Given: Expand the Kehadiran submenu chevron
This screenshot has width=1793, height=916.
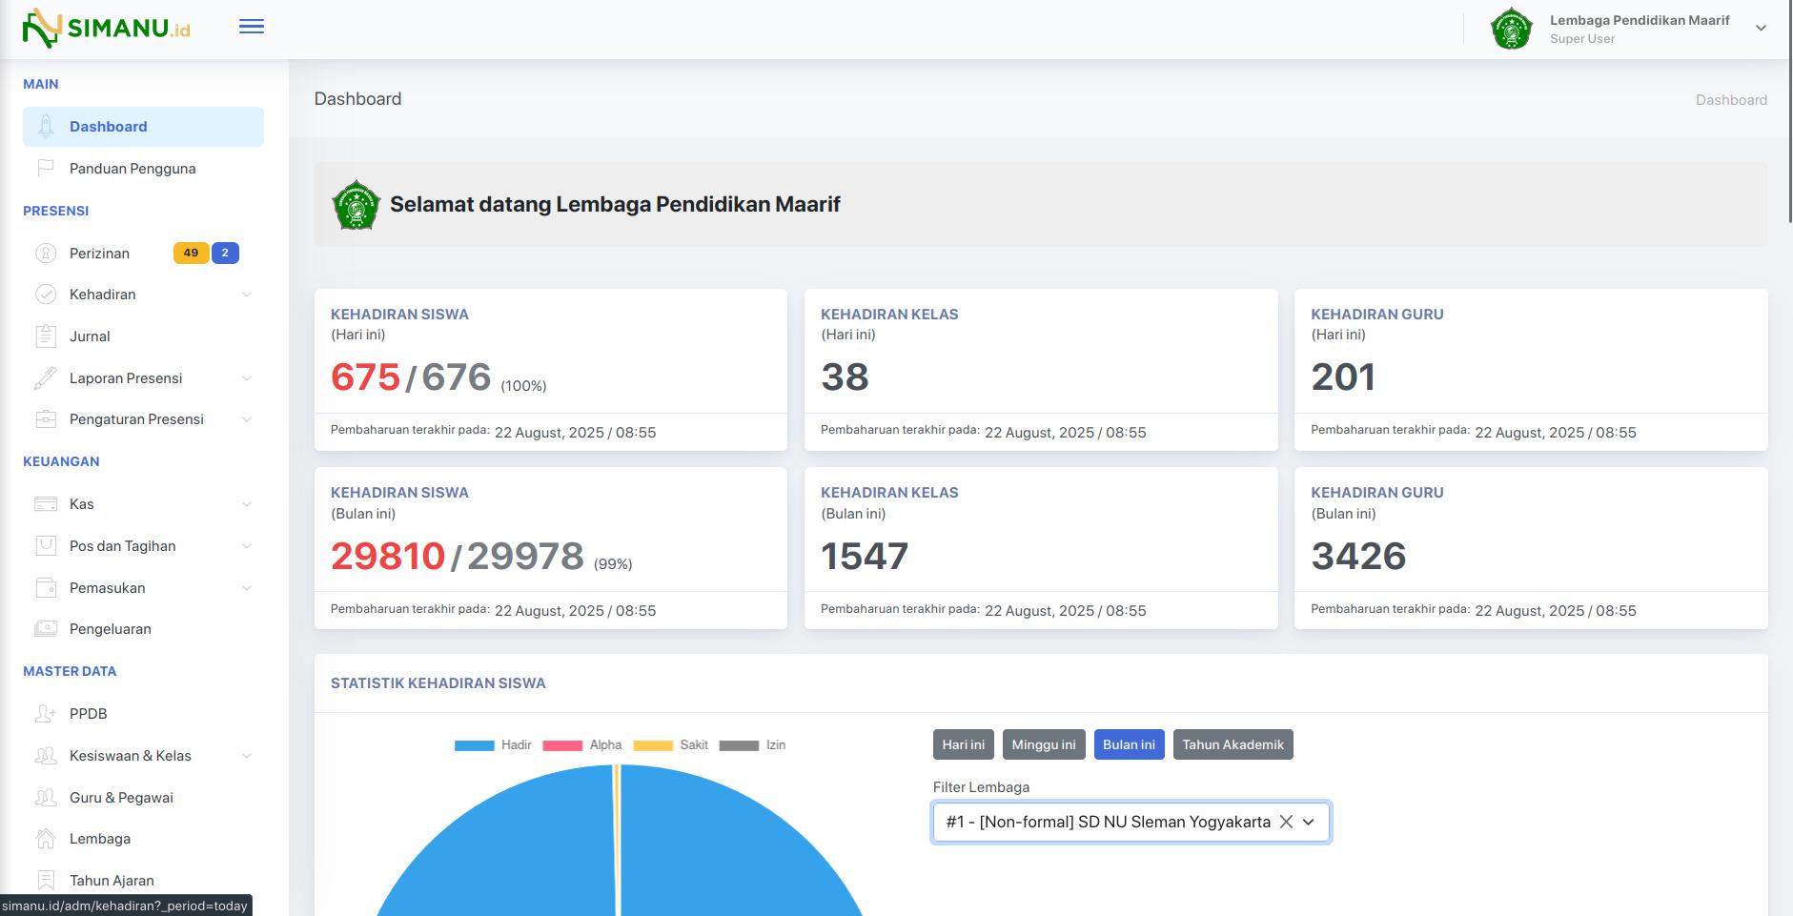Looking at the screenshot, I should tap(247, 295).
